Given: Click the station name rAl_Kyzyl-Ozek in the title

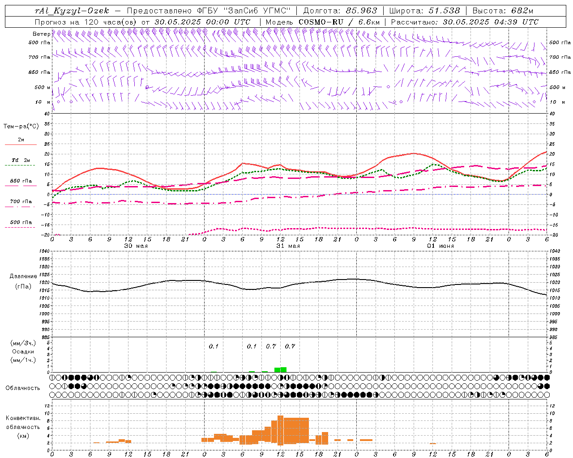Looking at the screenshot, I should tap(72, 11).
